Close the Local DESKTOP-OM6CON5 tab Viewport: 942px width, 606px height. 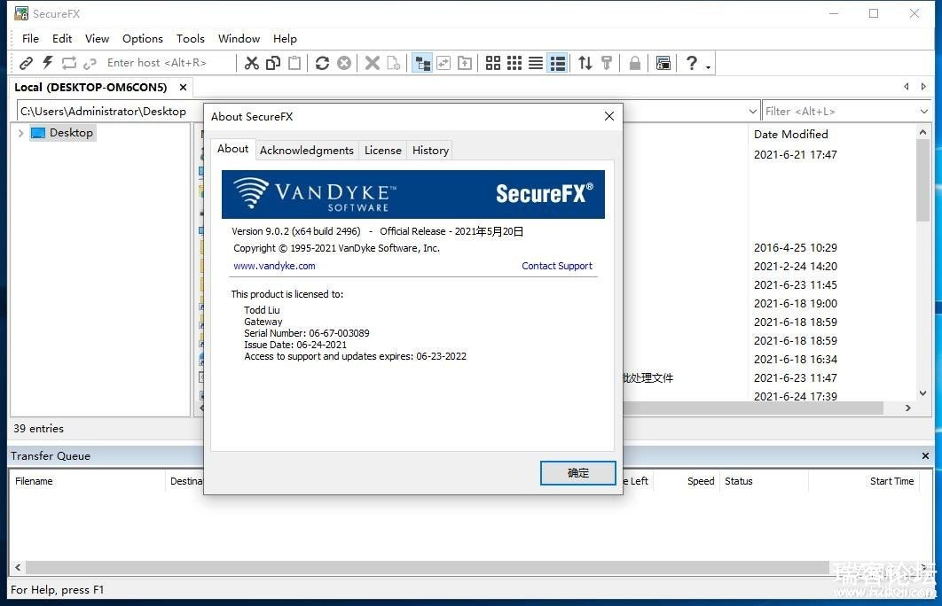(x=184, y=88)
